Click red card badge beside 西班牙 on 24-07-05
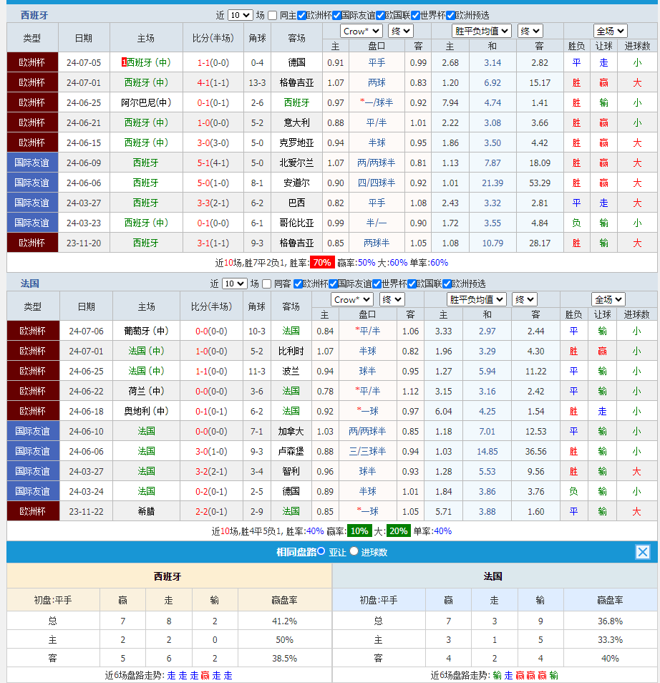This screenshot has width=660, height=683. 125,62
